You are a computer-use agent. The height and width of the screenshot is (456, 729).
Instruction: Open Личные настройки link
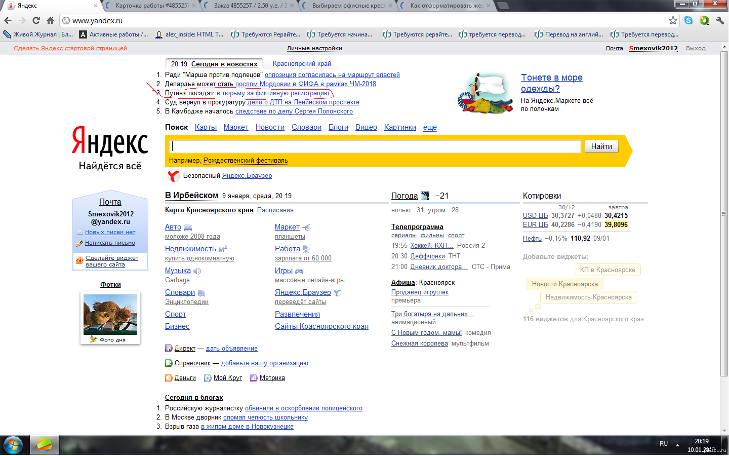(314, 48)
